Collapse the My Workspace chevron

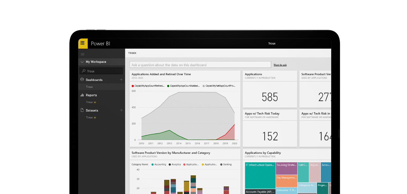point(82,62)
